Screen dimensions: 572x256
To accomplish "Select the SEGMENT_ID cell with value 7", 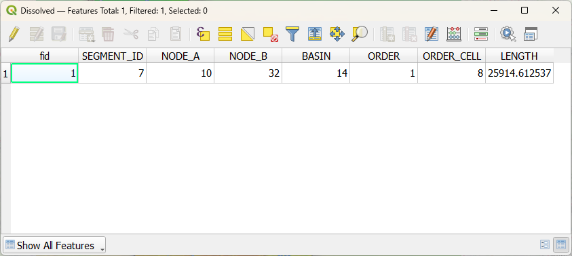I will click(x=113, y=73).
